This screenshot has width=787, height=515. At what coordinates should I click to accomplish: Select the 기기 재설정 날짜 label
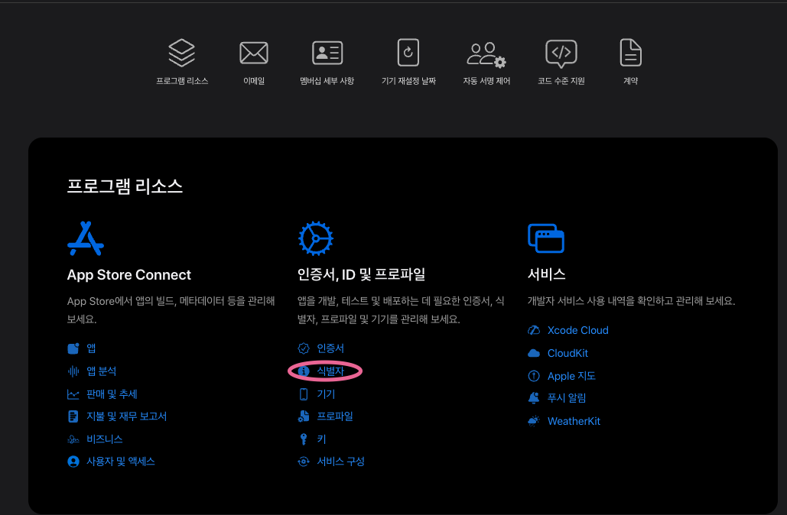pos(408,81)
